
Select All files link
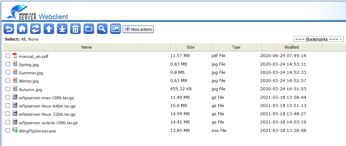[x=23, y=39]
